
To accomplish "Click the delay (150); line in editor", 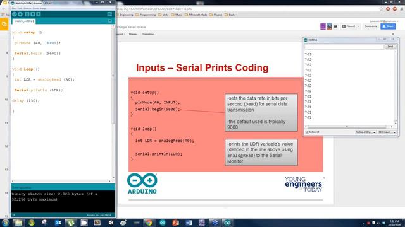I will 26,101.
